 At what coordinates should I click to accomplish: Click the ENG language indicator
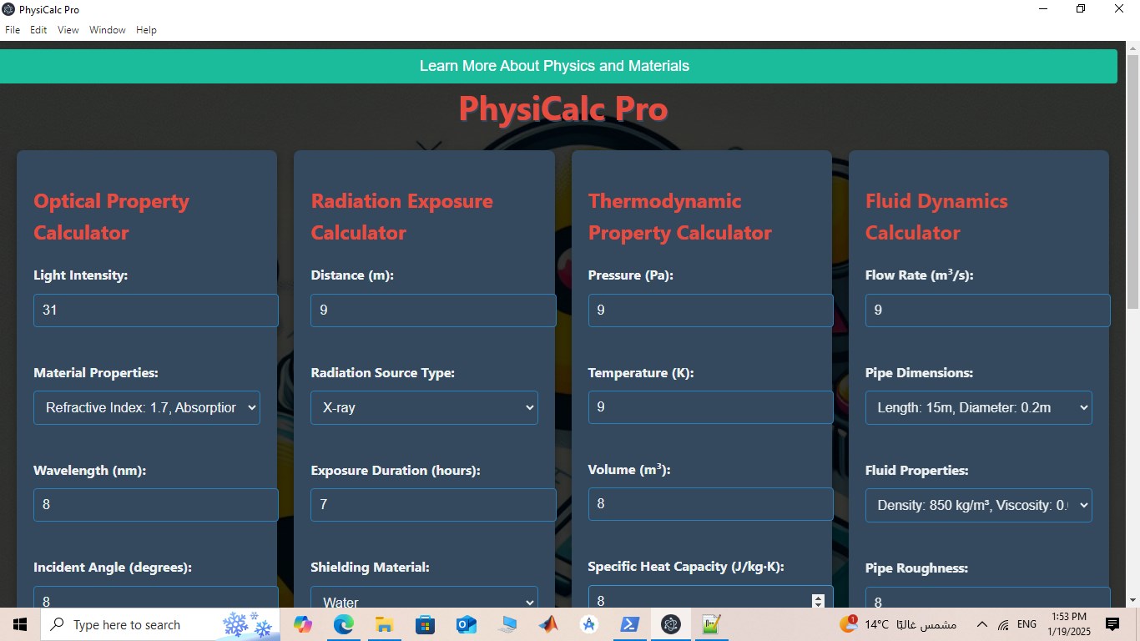pos(1027,624)
